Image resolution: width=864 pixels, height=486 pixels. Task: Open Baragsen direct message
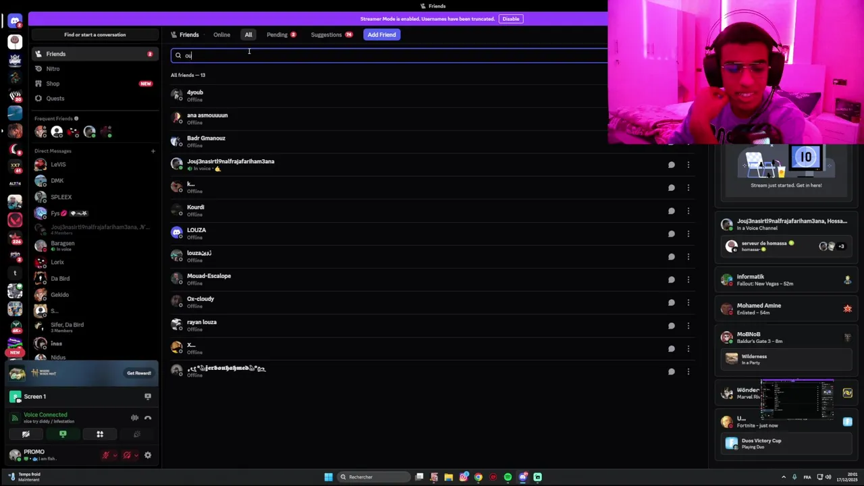(x=94, y=246)
